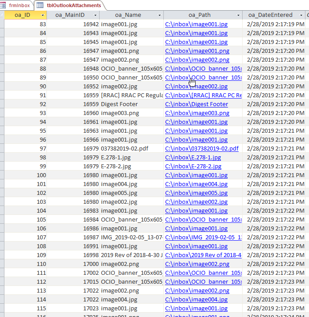Click oa_MainID cell 16943
Viewport: 309px width, 317px height.
(73, 33)
